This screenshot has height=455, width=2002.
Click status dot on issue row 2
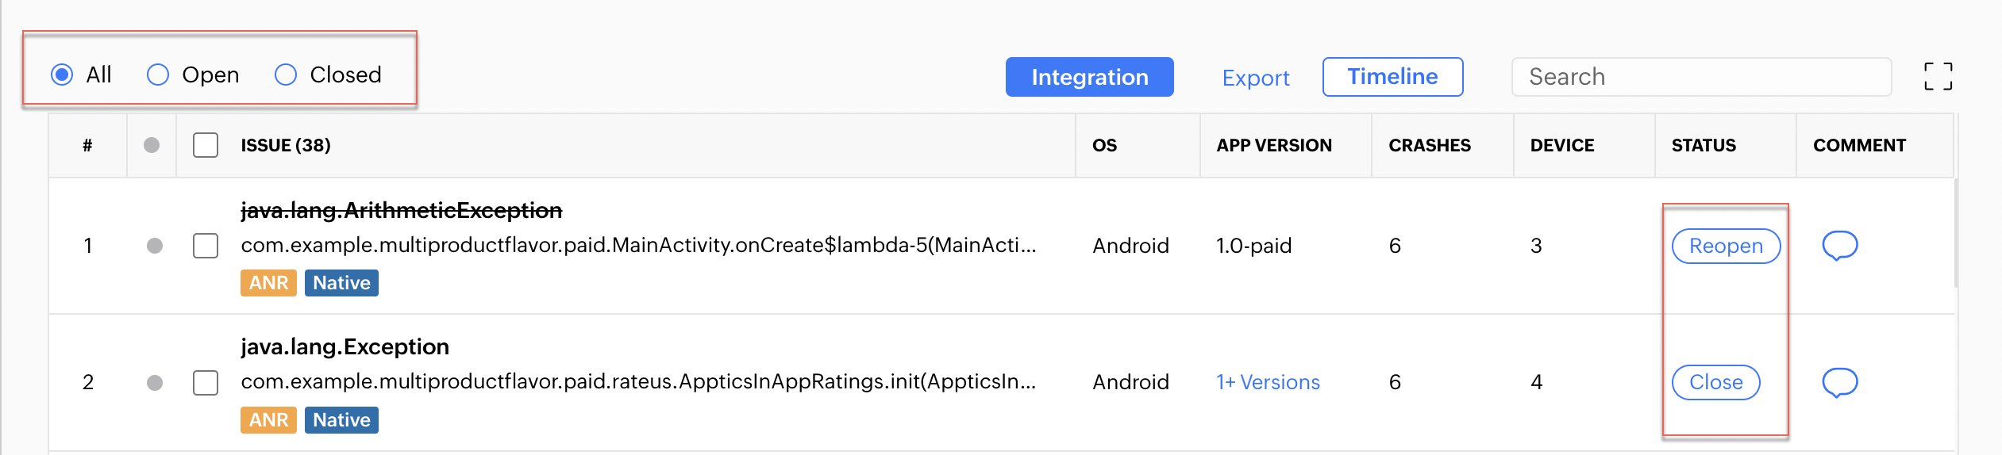pos(155,383)
